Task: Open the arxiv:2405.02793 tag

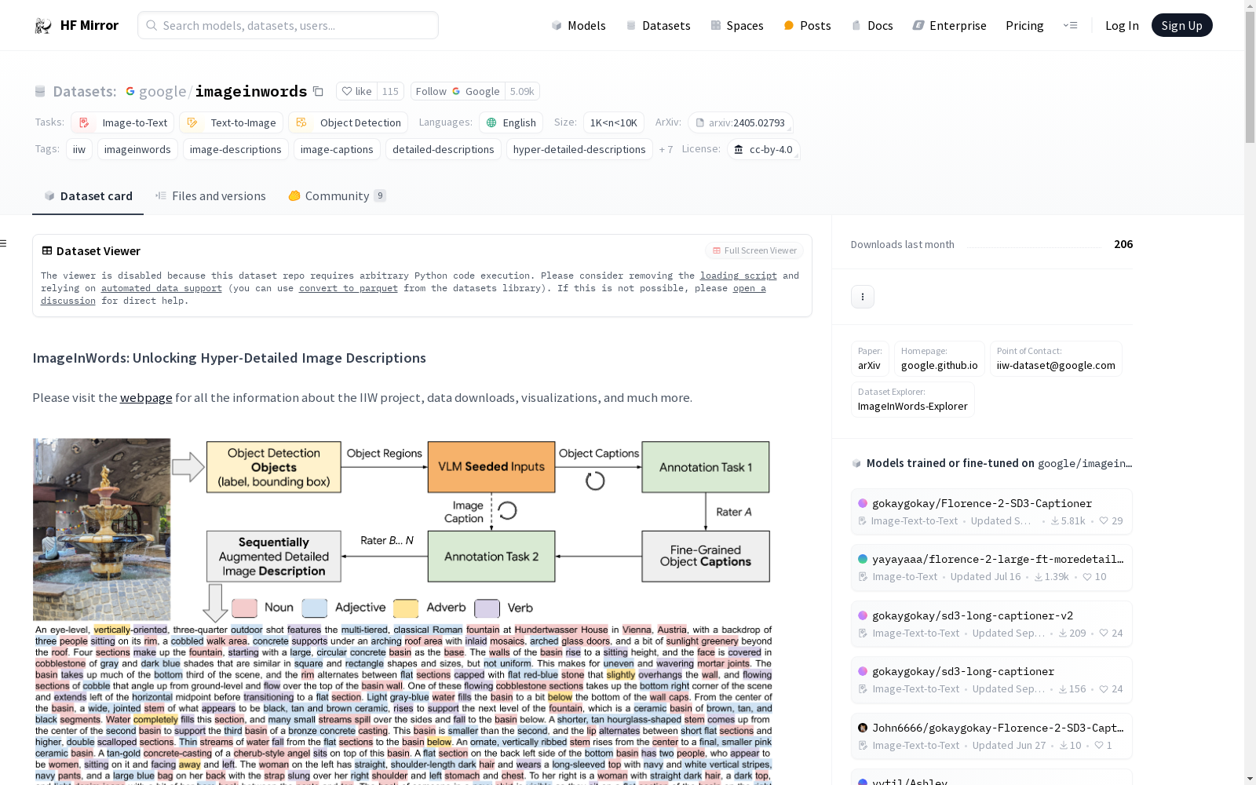Action: pyautogui.click(x=740, y=122)
